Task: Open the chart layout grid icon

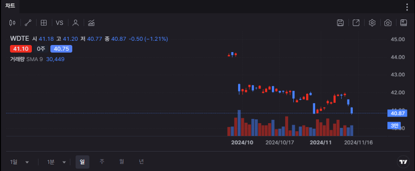Action: pyautogui.click(x=44, y=23)
